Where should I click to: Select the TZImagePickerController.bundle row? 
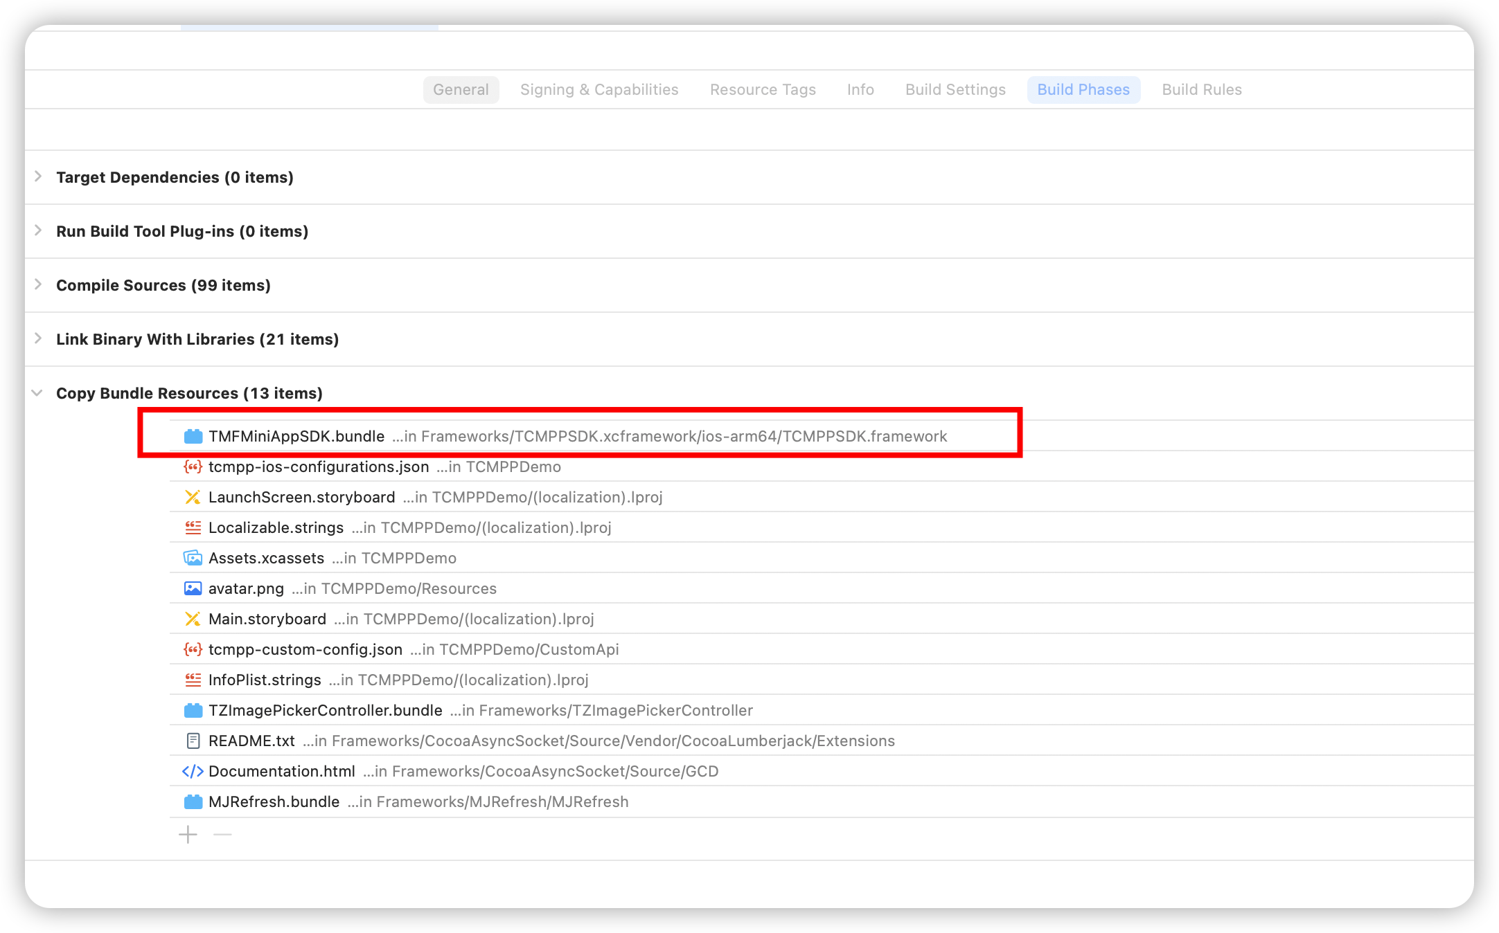pos(326,711)
